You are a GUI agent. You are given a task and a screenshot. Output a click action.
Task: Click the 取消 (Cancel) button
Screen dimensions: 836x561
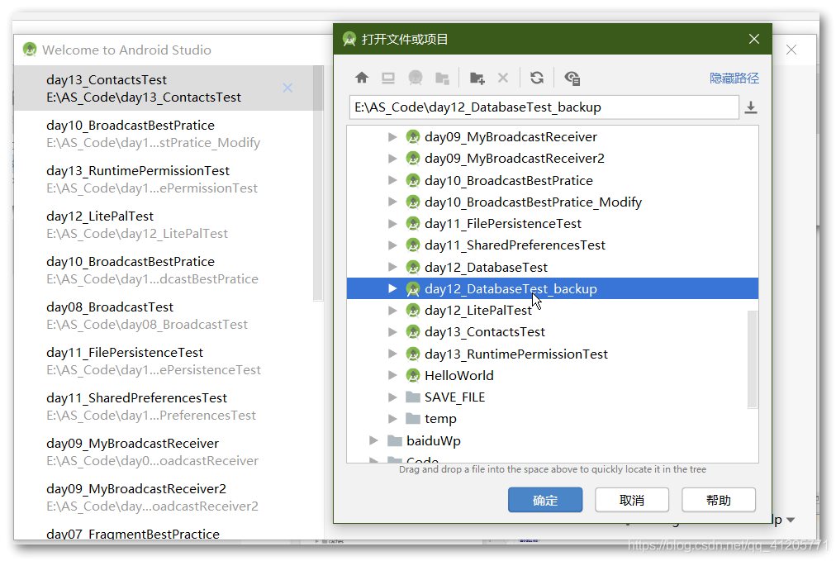point(632,500)
